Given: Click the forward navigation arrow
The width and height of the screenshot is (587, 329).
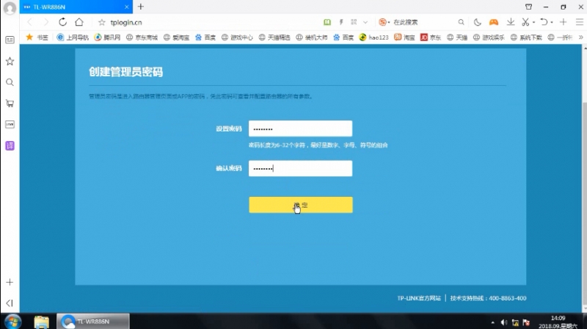Looking at the screenshot, I should point(45,22).
